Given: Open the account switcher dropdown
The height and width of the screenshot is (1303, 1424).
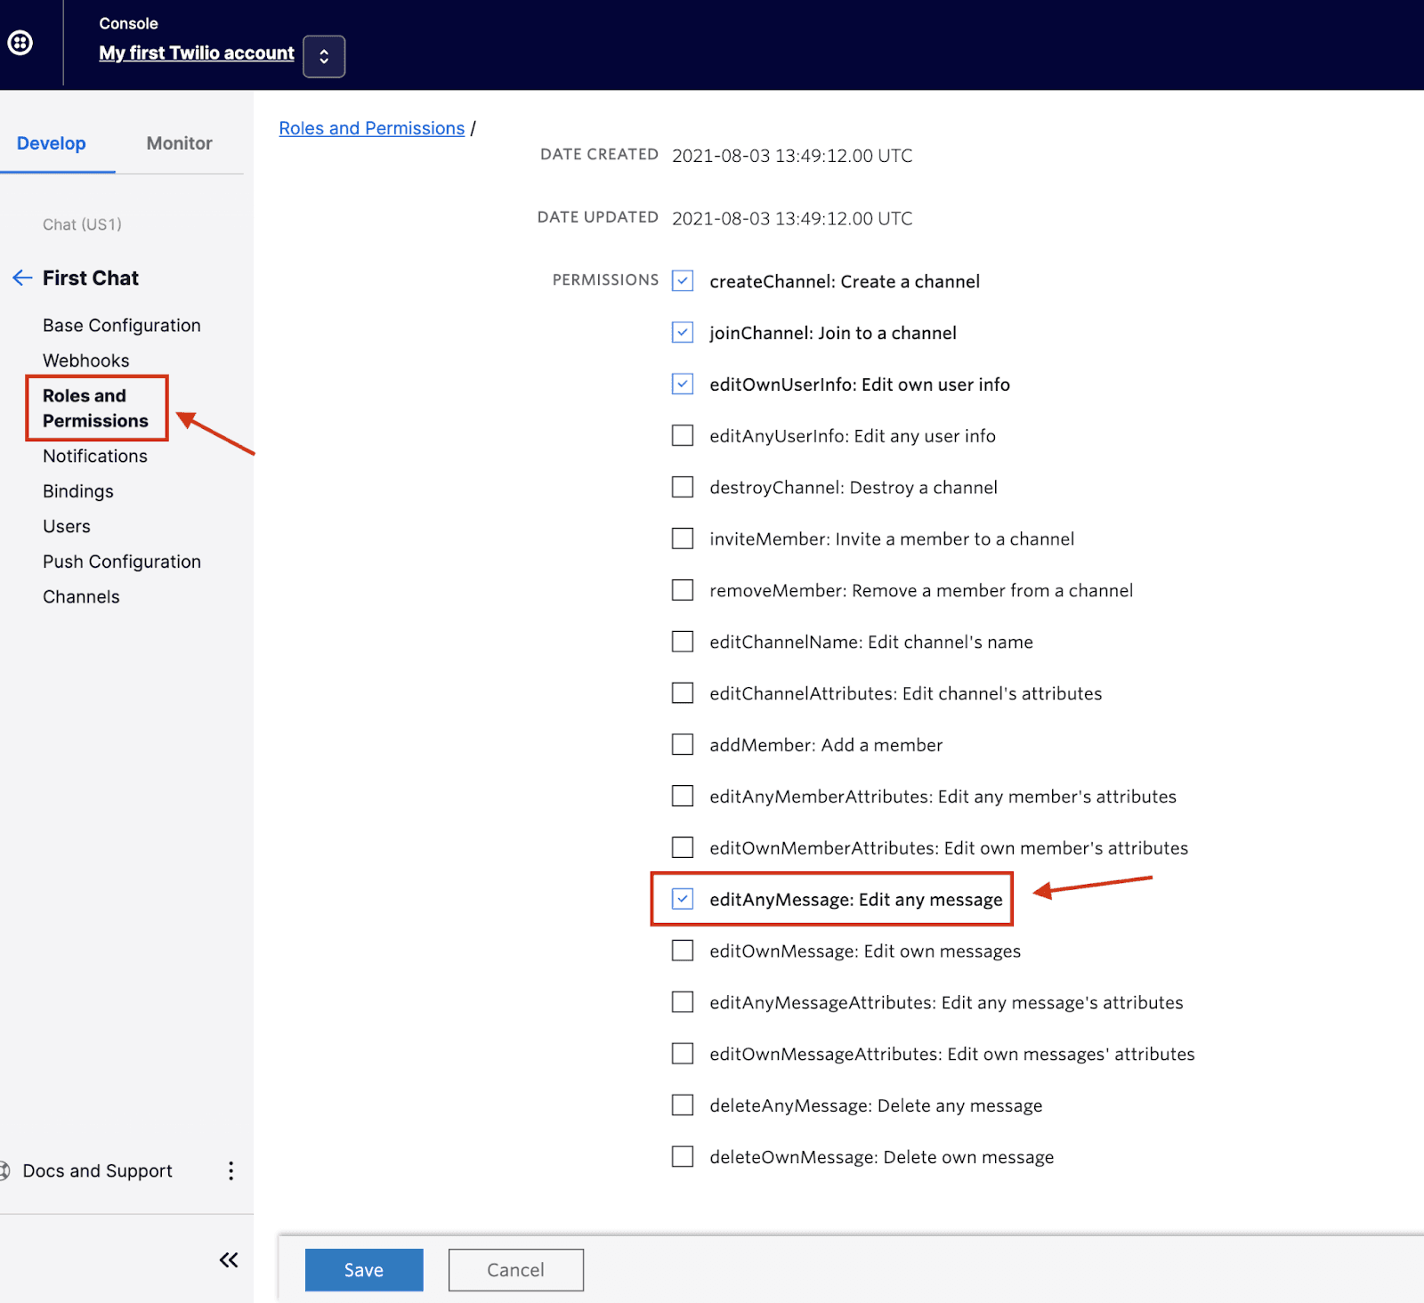Looking at the screenshot, I should pos(323,55).
